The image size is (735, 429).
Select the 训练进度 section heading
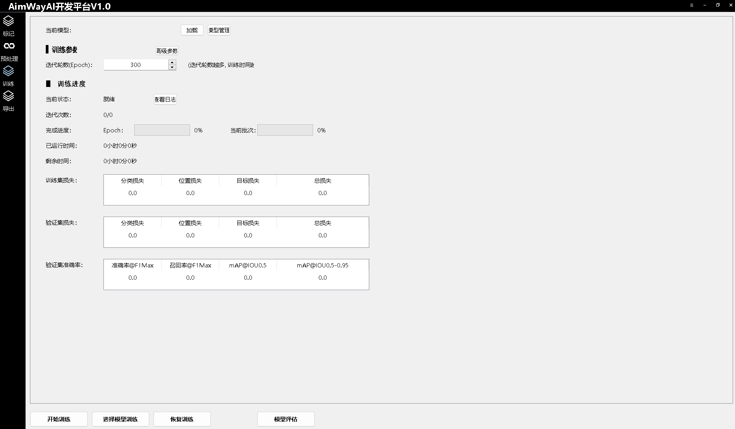coord(72,84)
